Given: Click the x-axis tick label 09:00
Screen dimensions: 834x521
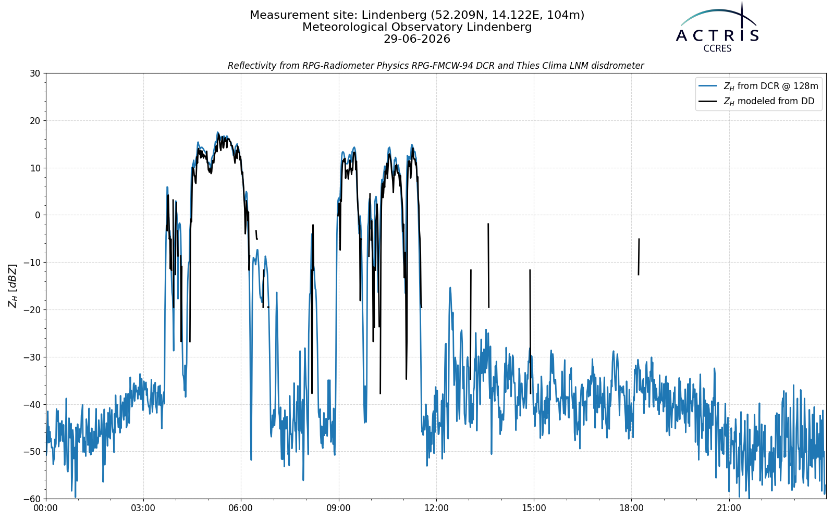Looking at the screenshot, I should point(339,508).
